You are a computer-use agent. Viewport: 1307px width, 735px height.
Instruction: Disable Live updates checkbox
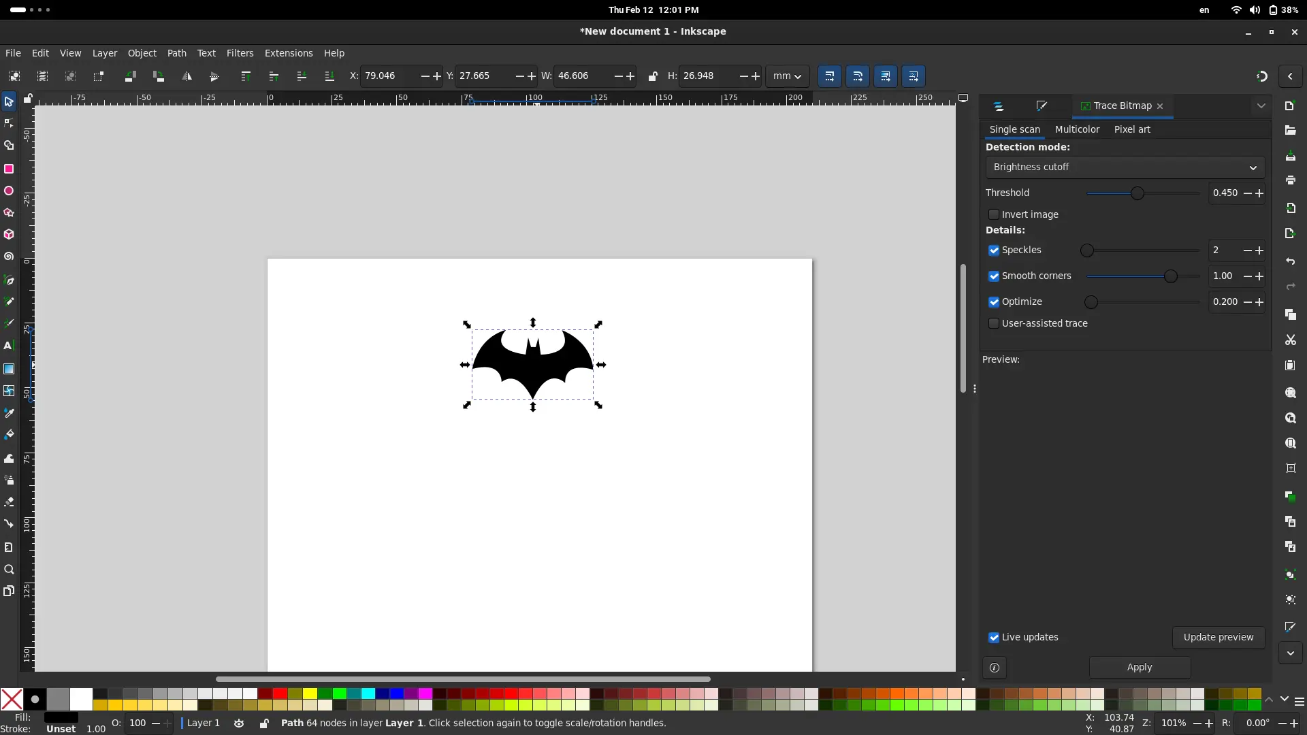pyautogui.click(x=993, y=638)
